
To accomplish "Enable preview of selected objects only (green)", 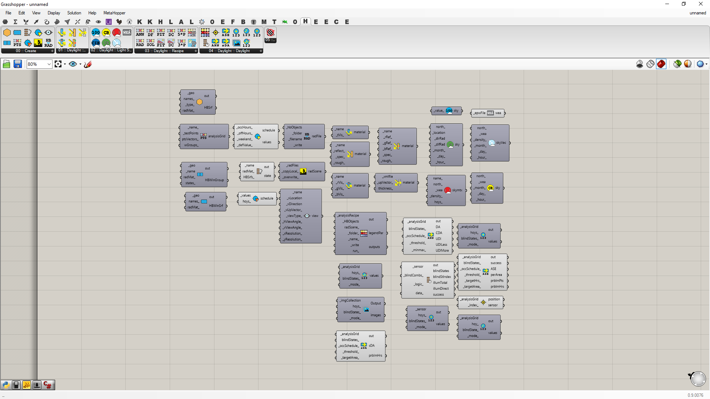I will coord(677,64).
